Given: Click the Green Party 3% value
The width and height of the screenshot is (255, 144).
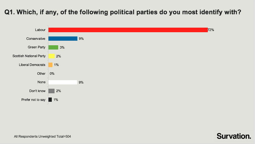Looking at the screenshot, I should (62, 47).
